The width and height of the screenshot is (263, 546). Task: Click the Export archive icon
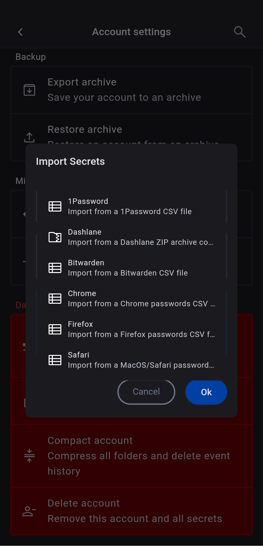[29, 90]
